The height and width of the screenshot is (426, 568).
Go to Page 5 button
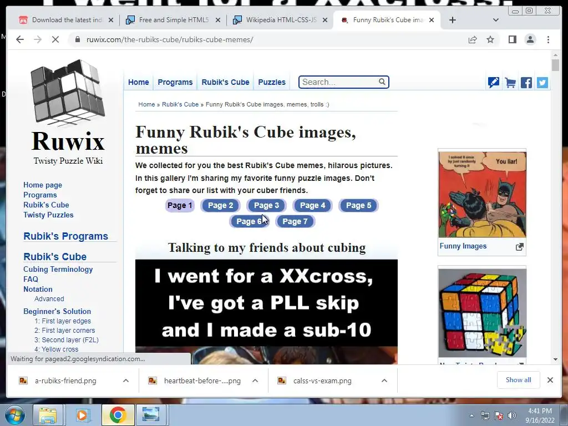click(x=358, y=205)
